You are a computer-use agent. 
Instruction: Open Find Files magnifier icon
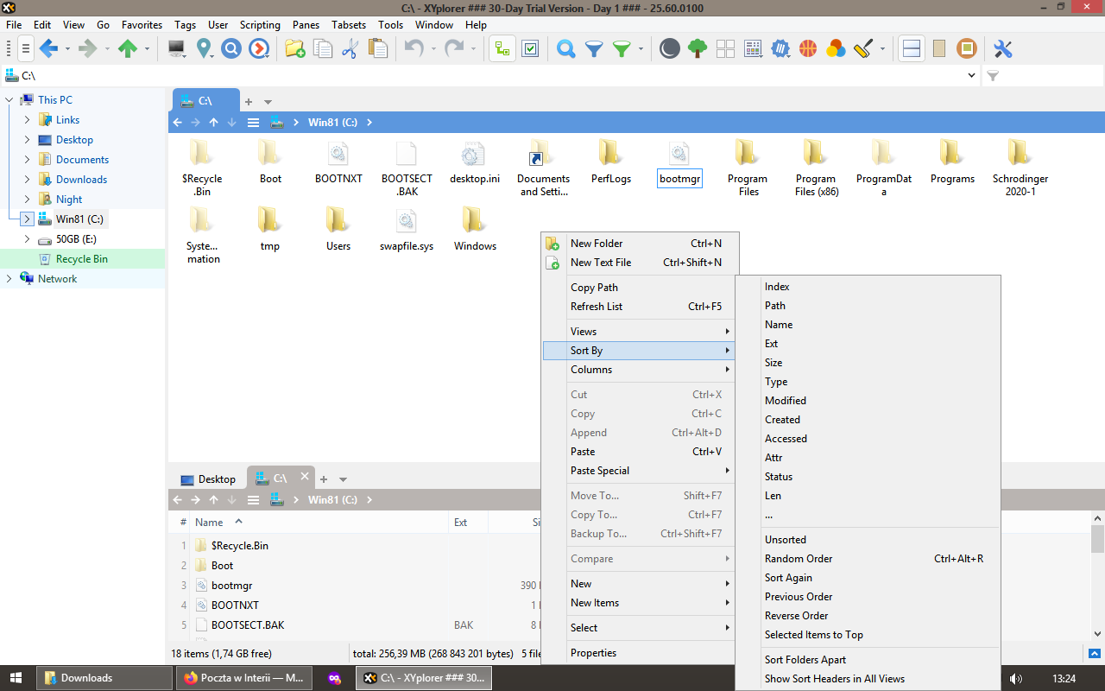565,49
